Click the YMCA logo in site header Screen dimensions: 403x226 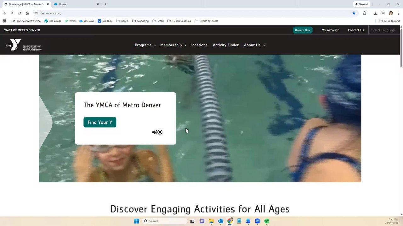24,45
